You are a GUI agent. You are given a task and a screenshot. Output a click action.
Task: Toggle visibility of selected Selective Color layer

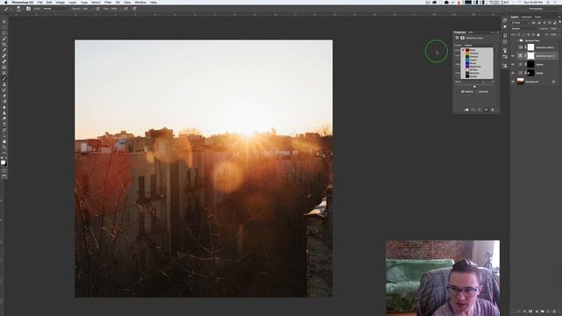[x=513, y=56]
